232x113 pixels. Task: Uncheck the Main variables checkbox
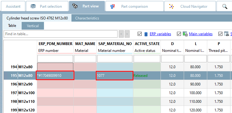pos(179,34)
